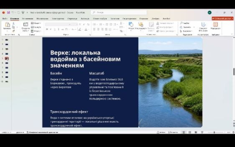Click the river photo on the slide
235x147 pixels.
pos(170,82)
